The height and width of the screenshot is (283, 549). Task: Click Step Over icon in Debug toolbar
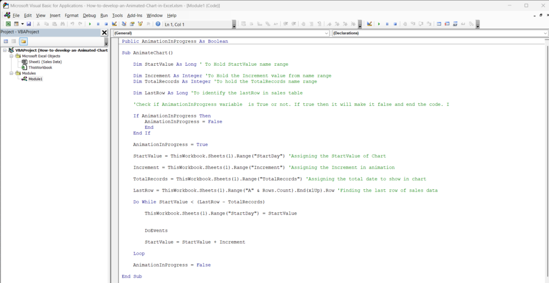coord(421,24)
